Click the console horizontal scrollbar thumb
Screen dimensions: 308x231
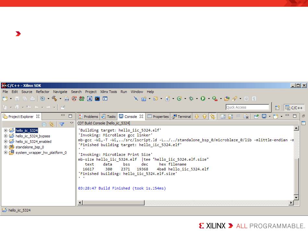[x=113, y=202]
